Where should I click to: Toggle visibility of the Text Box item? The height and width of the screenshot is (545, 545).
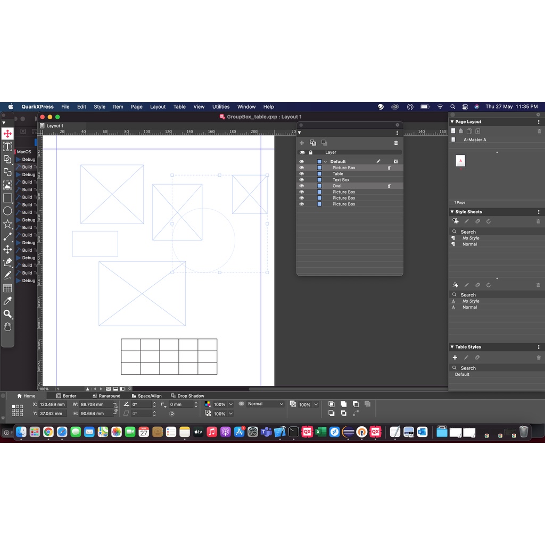click(x=302, y=180)
